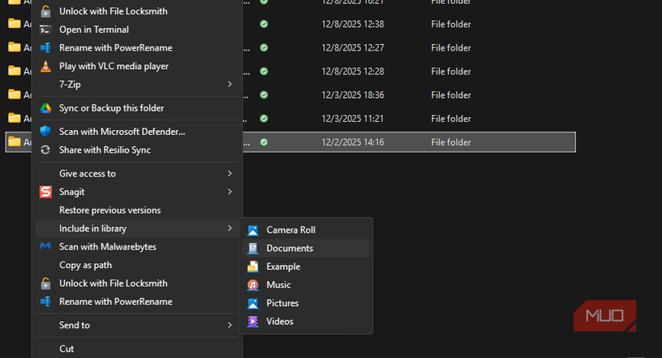Click the Snagit icon in menu
The height and width of the screenshot is (358, 662).
(x=46, y=192)
